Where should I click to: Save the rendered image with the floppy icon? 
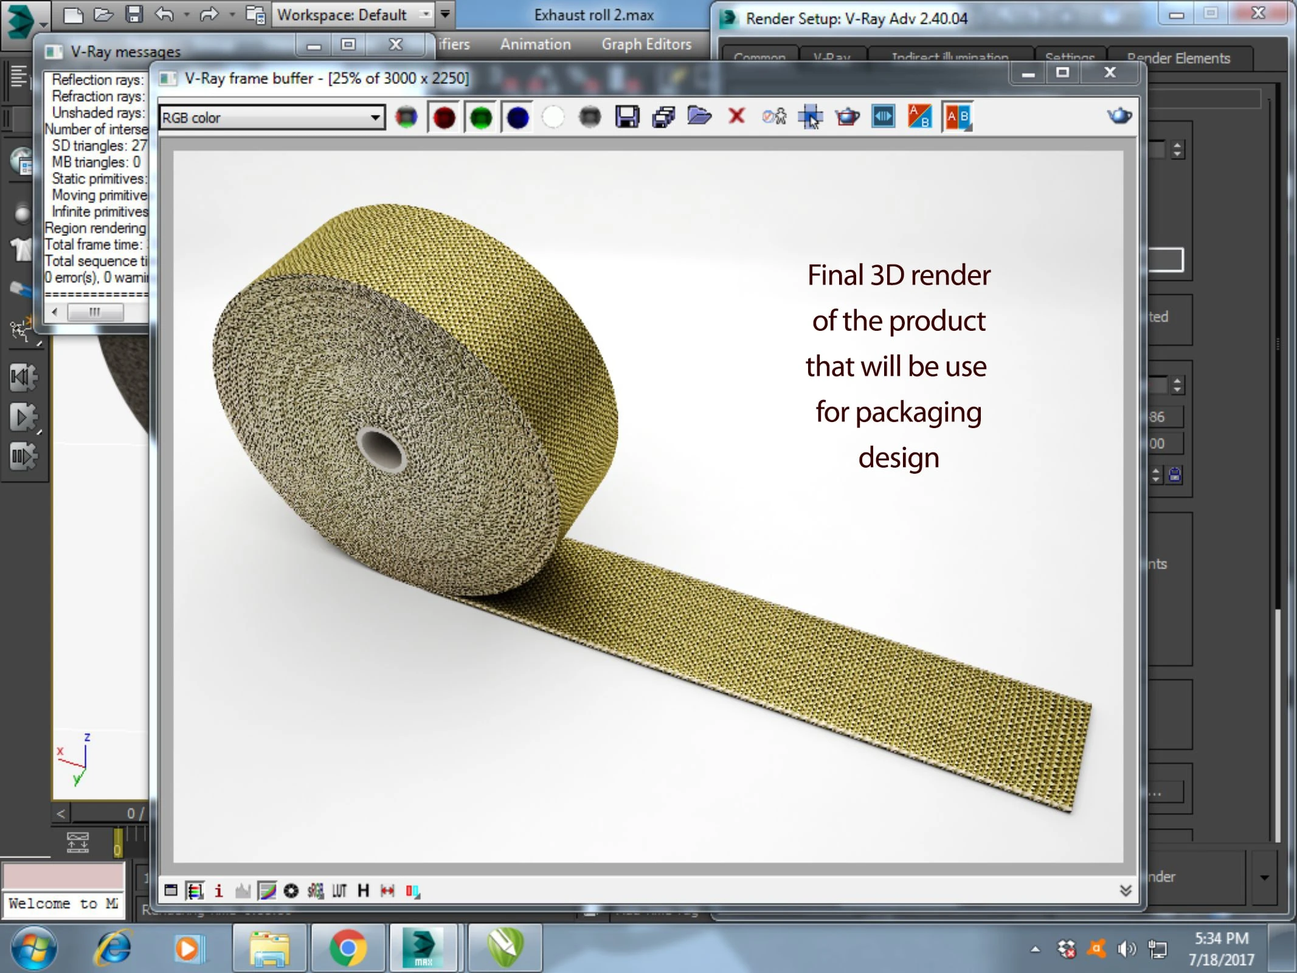(x=627, y=117)
